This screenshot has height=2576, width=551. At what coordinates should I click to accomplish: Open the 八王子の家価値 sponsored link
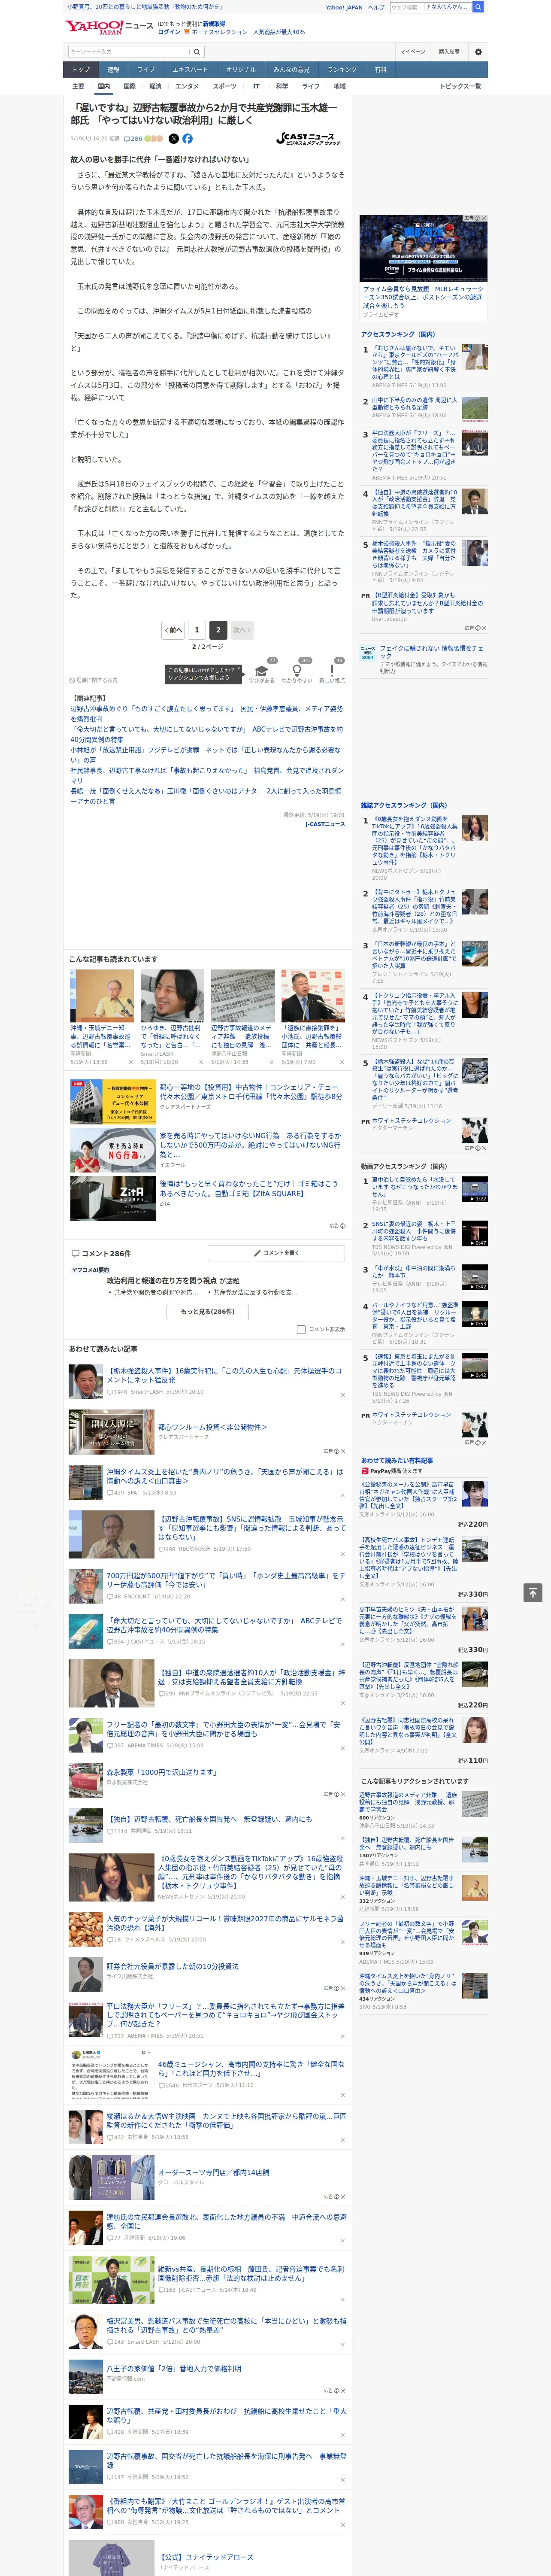pyautogui.click(x=174, y=2368)
